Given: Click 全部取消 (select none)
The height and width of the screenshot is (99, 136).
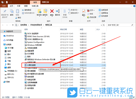Looking at the screenshot, I should click(103, 13).
